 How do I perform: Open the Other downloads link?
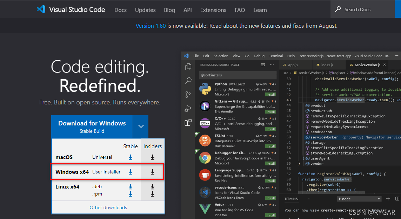108,207
